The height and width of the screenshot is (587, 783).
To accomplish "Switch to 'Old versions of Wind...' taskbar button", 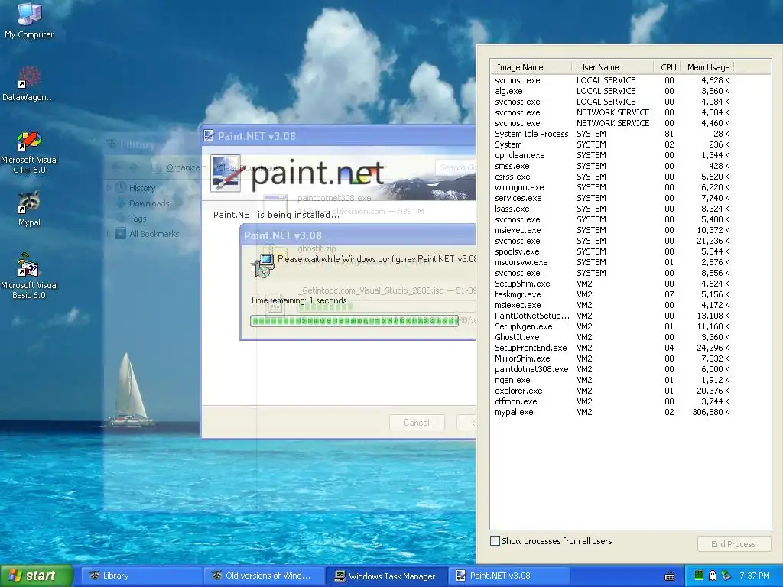I will (264, 576).
